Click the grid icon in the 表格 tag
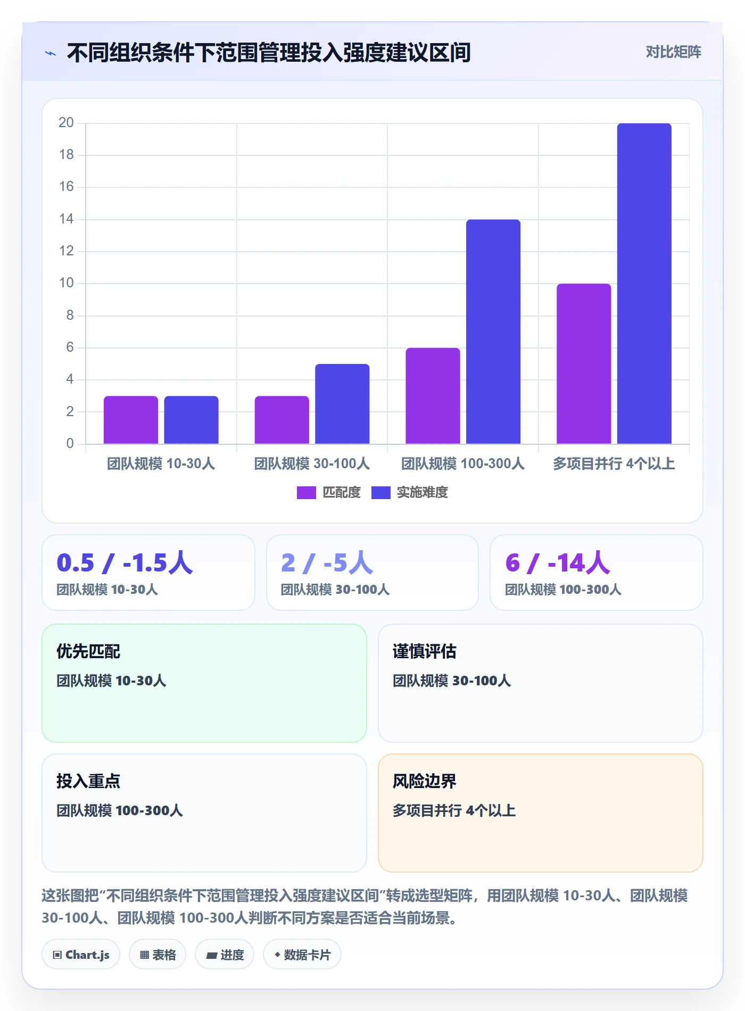This screenshot has width=745, height=1011. 144,955
